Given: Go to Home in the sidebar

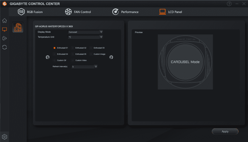Looking at the screenshot, I should point(4,21).
